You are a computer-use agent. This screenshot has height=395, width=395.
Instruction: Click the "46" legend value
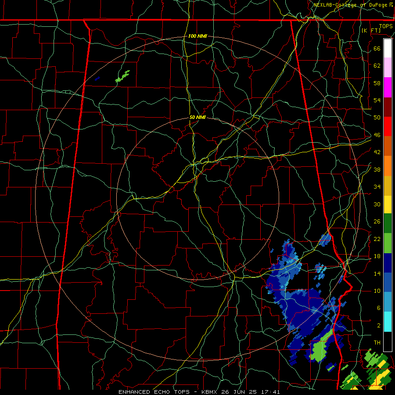tap(377, 135)
